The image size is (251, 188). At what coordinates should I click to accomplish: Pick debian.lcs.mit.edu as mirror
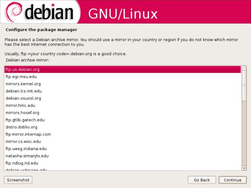pyautogui.click(x=24, y=91)
